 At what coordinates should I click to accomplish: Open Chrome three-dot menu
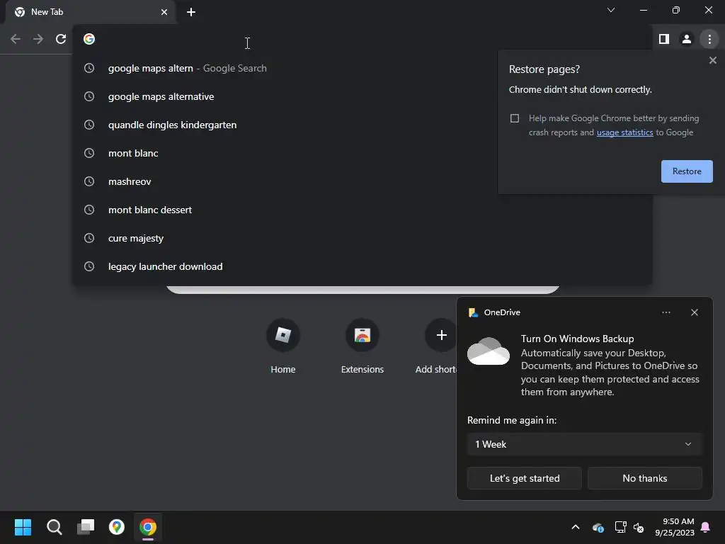point(709,40)
